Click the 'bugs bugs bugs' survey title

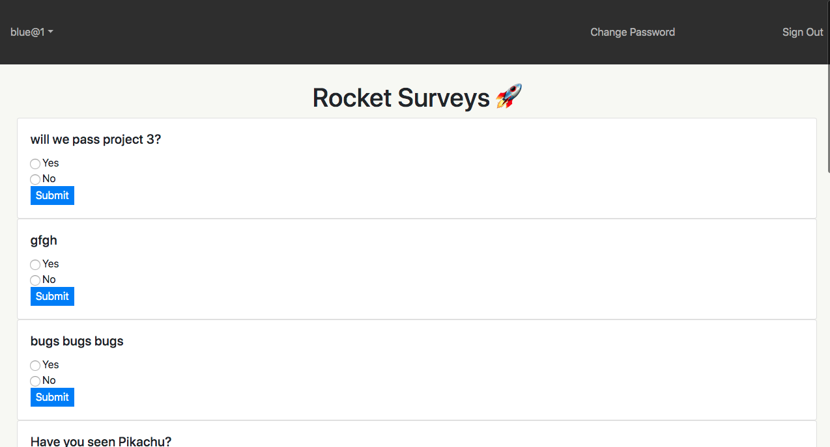pyautogui.click(x=77, y=341)
